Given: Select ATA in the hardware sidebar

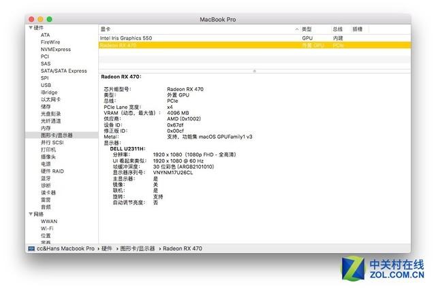Looking at the screenshot, I should coord(46,35).
